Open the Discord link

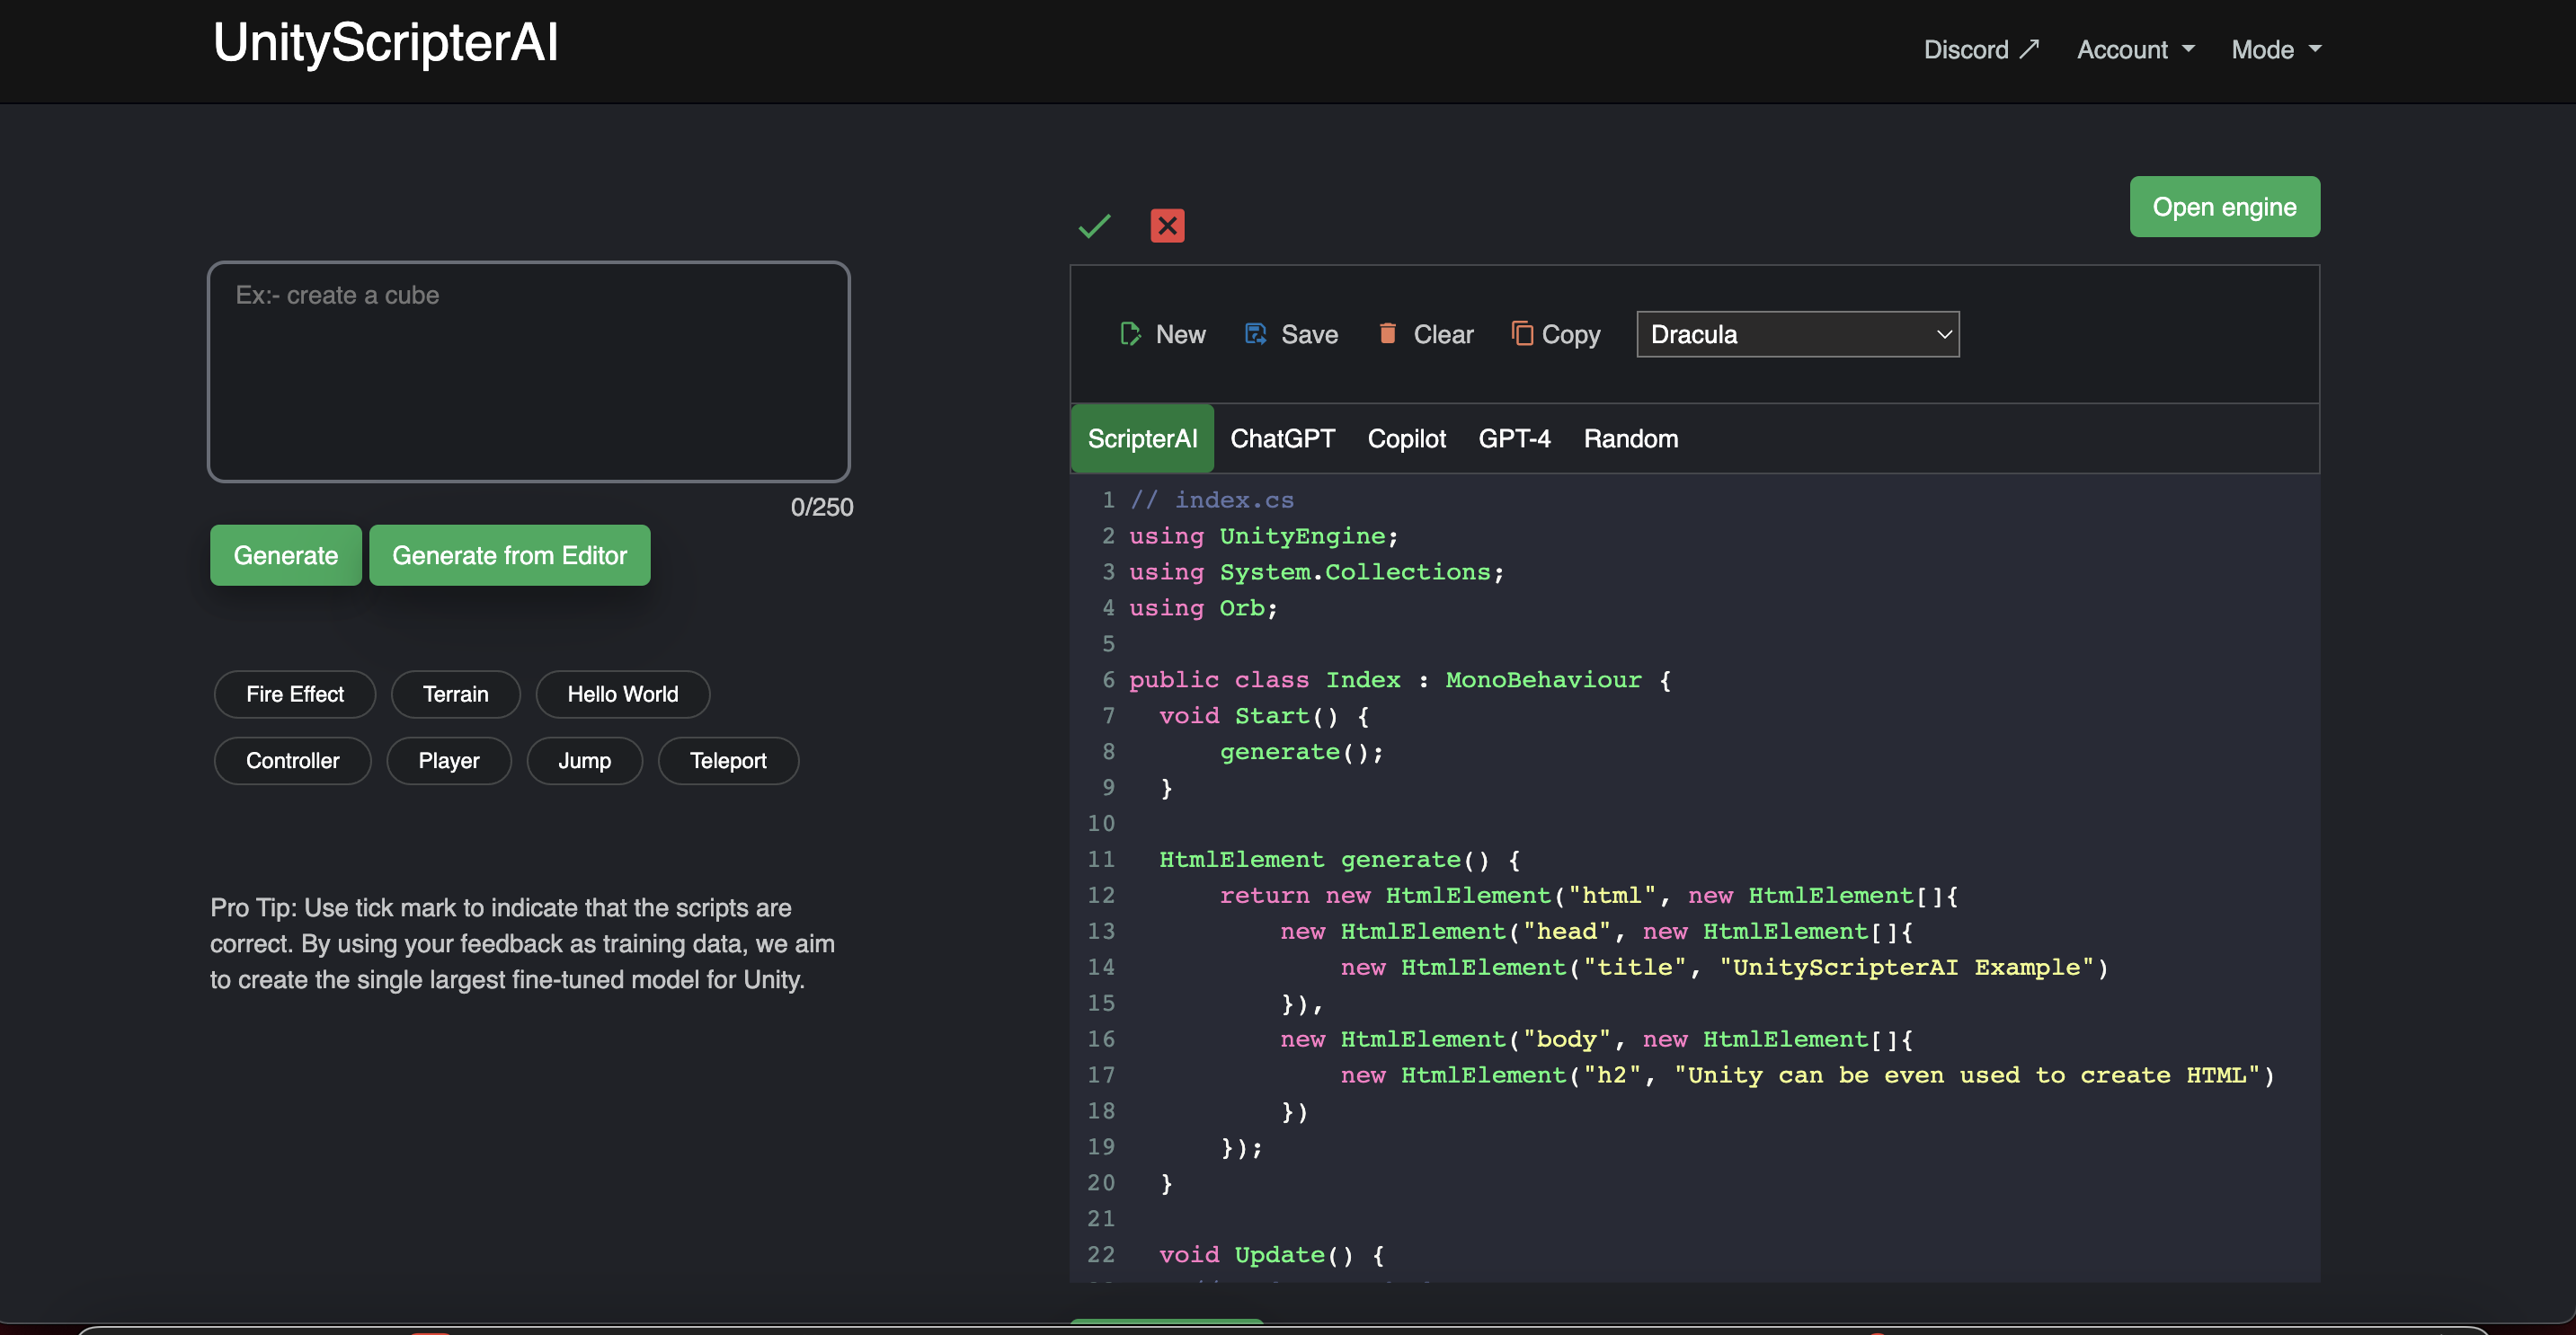[x=1980, y=49]
